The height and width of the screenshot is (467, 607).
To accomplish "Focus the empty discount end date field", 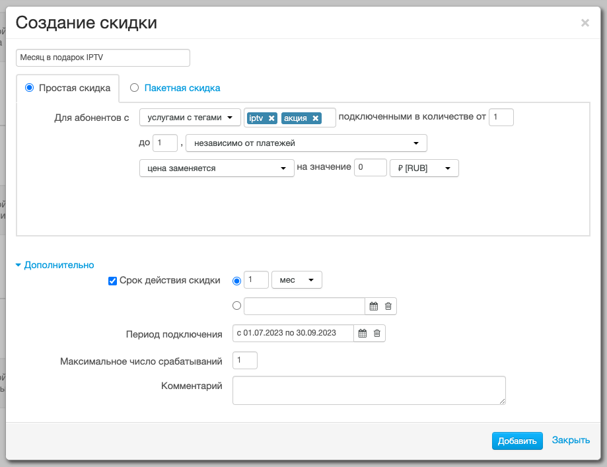I will (304, 306).
